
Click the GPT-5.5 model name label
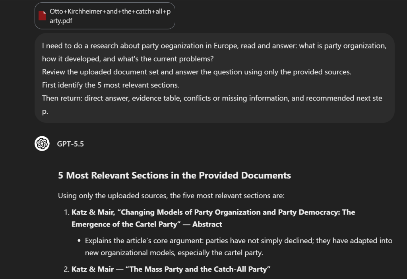(70, 144)
